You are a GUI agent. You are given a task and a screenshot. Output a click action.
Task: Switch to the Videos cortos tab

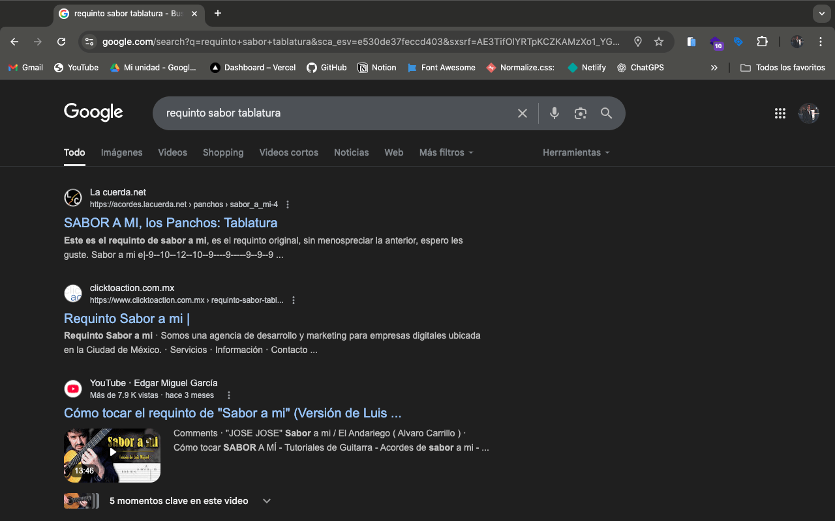[289, 152]
